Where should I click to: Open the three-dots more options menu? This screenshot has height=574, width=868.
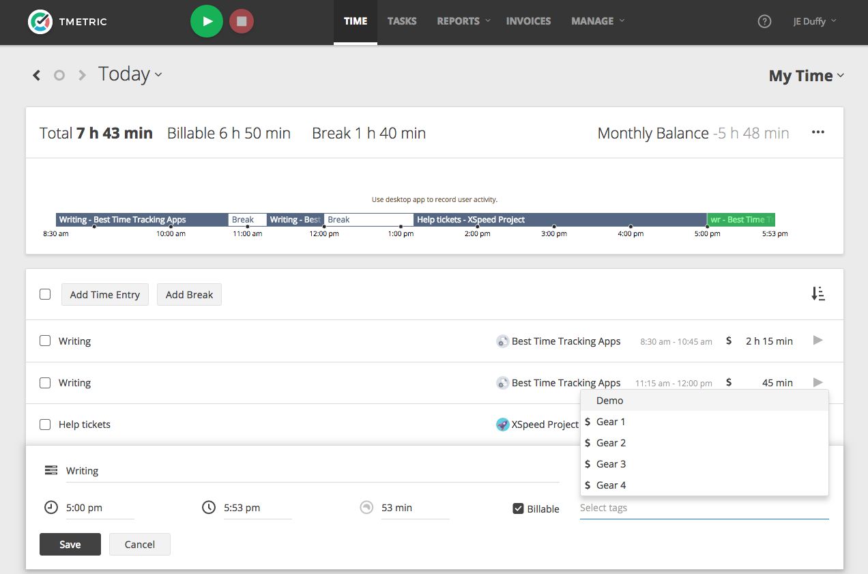click(x=818, y=132)
